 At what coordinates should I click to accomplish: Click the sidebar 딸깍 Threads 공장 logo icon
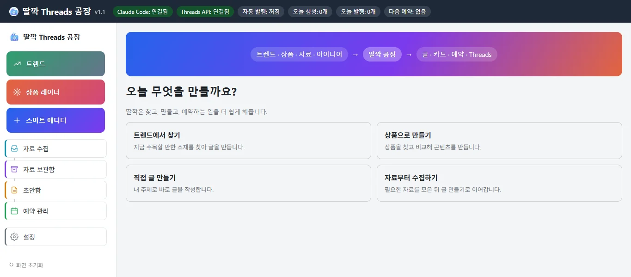(x=14, y=37)
